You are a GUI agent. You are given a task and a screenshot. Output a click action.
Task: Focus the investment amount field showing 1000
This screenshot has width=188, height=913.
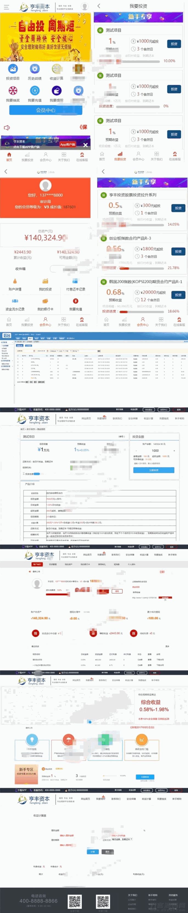tap(155, 451)
